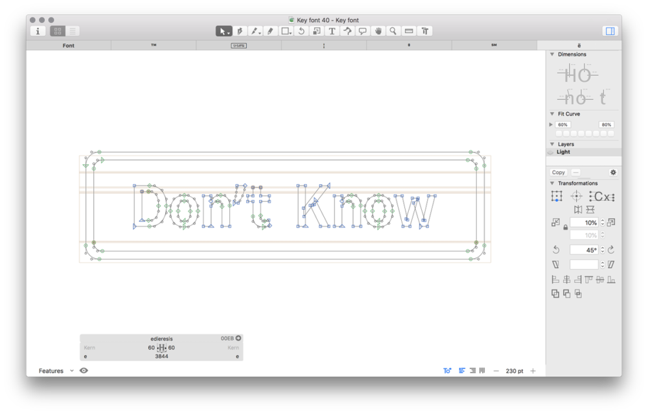Switch to the ë edit tab

click(579, 45)
